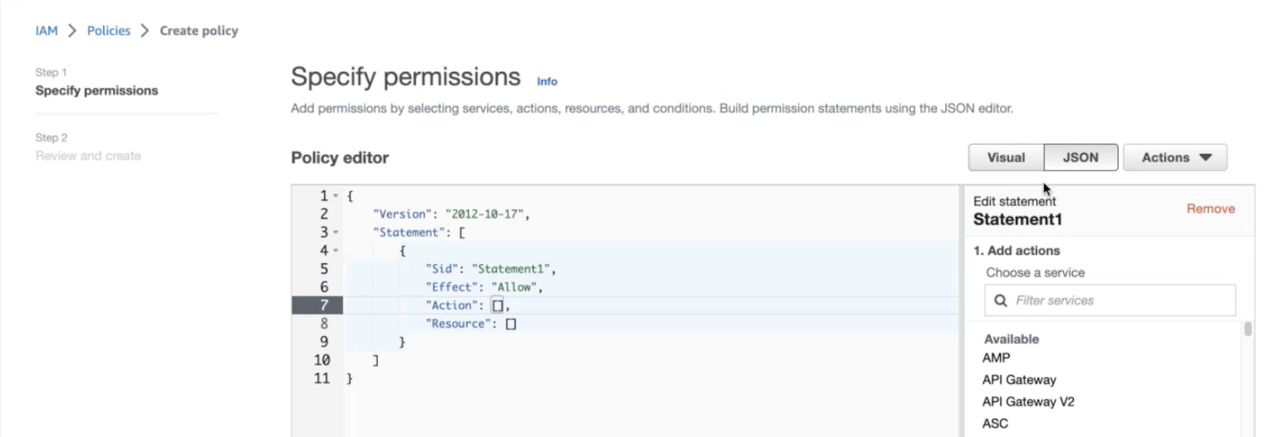Screen dimensions: 1282x437
Task: Switch to the JSON editor tab
Action: [1080, 158]
